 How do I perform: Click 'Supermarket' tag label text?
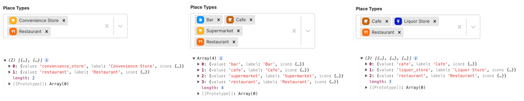[220, 31]
